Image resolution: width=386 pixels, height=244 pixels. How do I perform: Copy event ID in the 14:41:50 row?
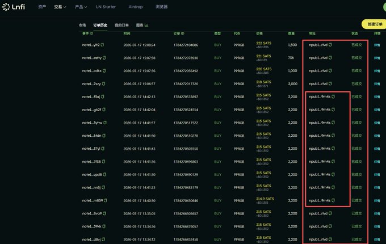104,136
